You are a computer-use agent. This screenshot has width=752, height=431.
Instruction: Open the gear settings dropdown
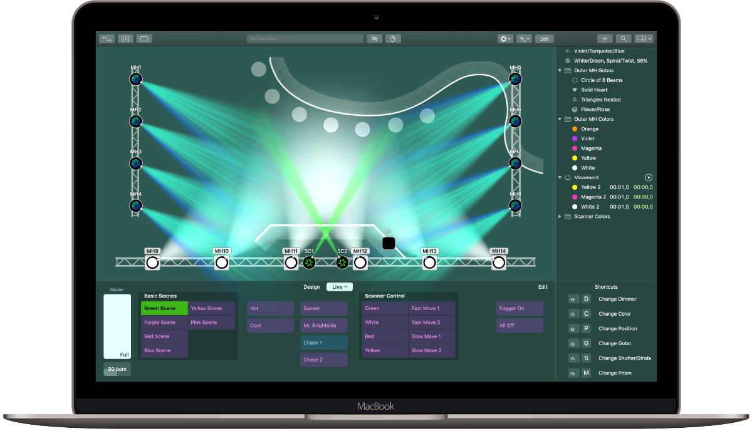tap(505, 39)
